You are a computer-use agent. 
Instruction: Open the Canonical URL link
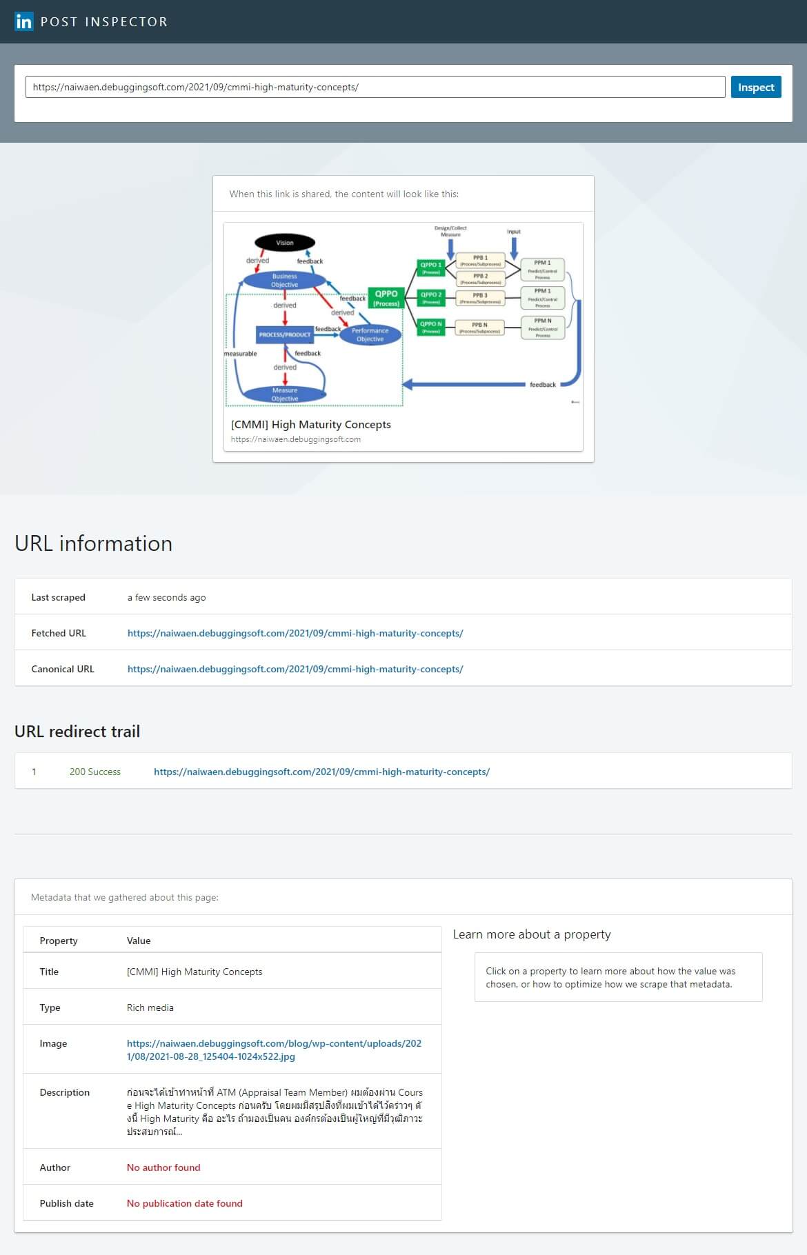tap(295, 669)
